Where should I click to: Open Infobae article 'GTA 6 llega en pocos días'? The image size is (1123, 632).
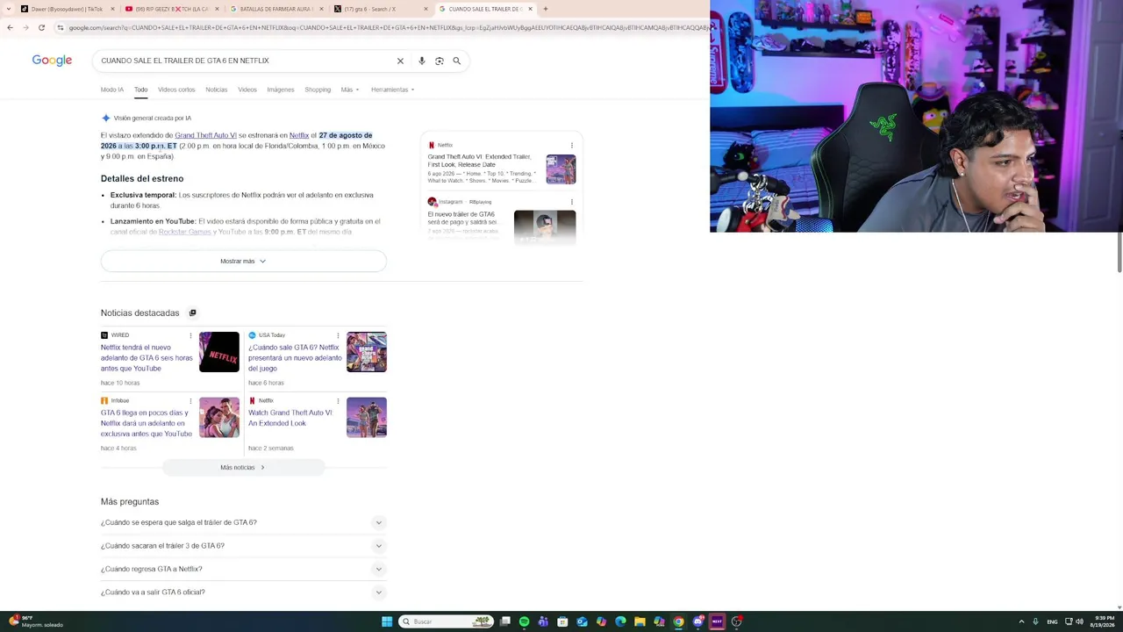[x=146, y=423]
